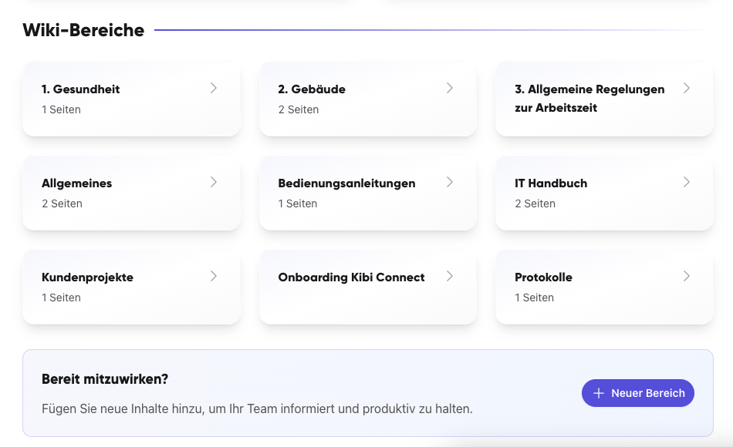Select the Gebäude area card
Image resolution: width=733 pixels, height=447 pixels.
368,99
